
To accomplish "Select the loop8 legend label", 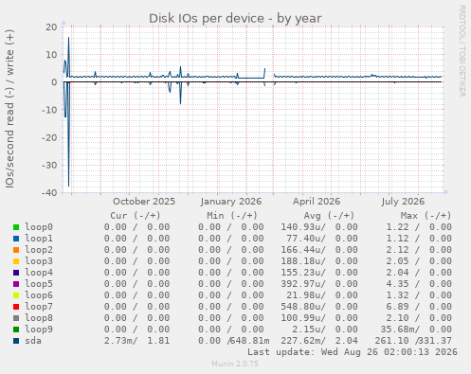I will tap(39, 318).
